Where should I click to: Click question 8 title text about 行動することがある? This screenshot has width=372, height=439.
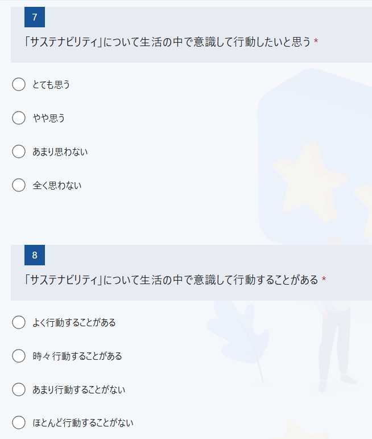click(x=171, y=280)
